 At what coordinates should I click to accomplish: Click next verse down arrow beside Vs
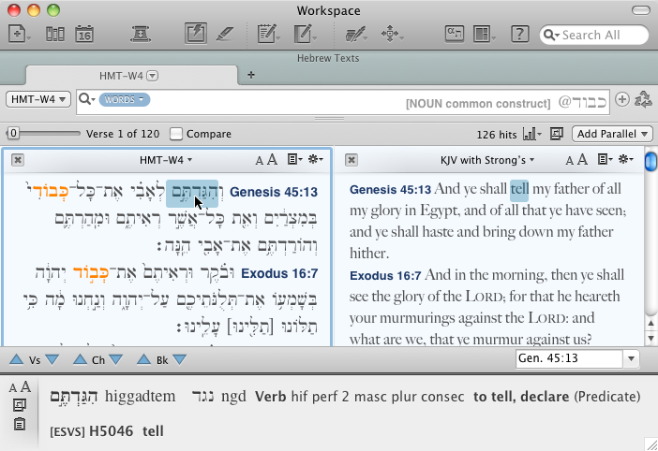53,358
